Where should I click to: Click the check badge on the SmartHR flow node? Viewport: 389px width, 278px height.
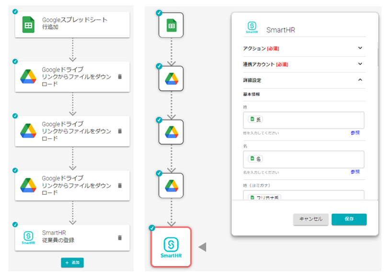[152, 228]
